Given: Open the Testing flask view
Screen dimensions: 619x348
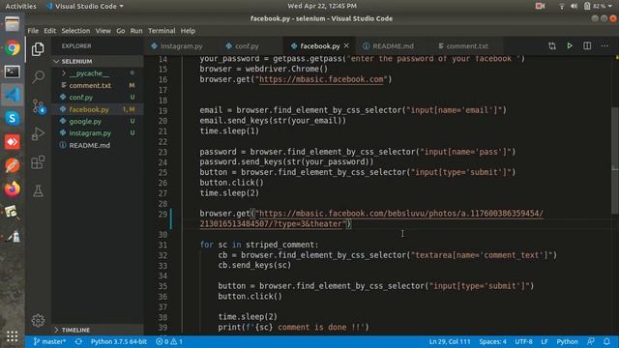Looking at the screenshot, I should [38, 191].
